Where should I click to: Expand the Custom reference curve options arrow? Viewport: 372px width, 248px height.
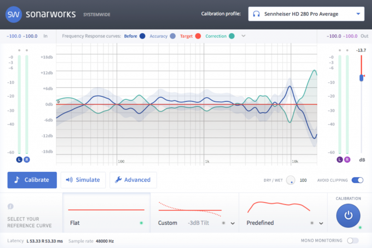[232, 223]
